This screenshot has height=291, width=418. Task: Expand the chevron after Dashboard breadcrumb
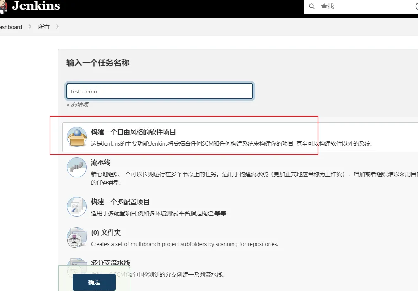30,27
